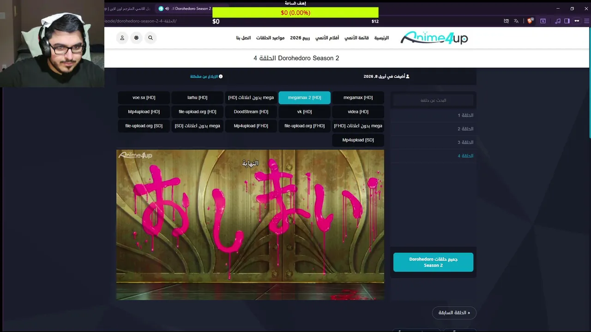
Task: Open episode الحلقة 2 from list
Action: coord(433,129)
